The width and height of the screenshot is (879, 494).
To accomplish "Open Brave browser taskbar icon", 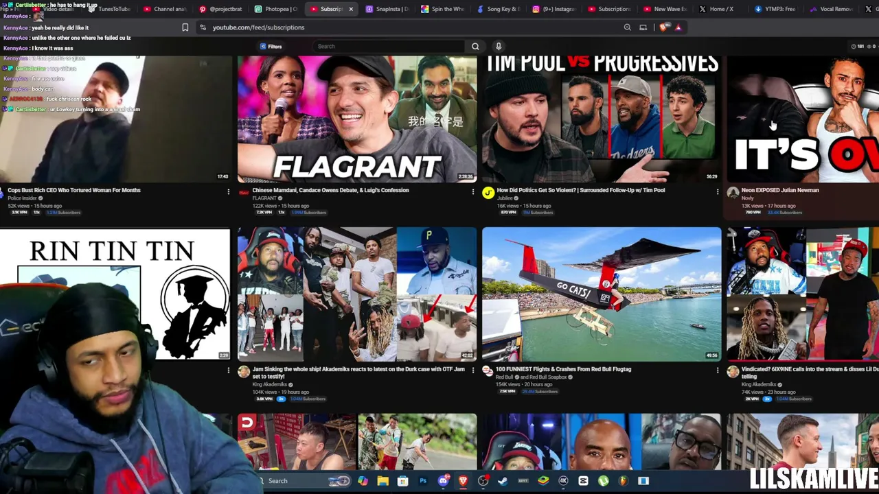I will pyautogui.click(x=463, y=481).
